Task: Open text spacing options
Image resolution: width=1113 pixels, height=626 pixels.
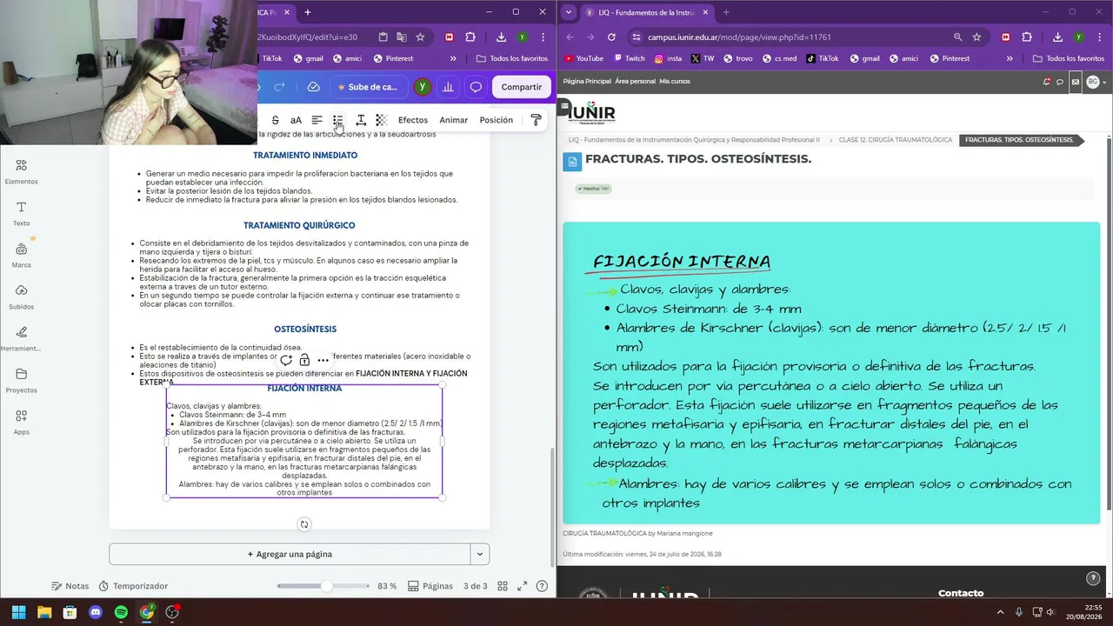Action: click(x=360, y=120)
